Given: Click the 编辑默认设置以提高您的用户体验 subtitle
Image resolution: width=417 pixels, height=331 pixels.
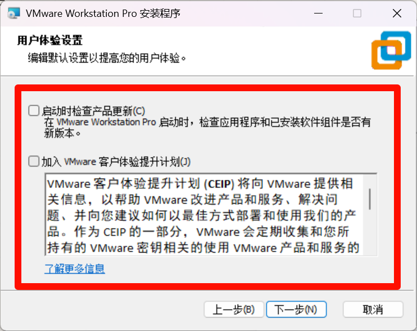Looking at the screenshot, I should tap(107, 58).
